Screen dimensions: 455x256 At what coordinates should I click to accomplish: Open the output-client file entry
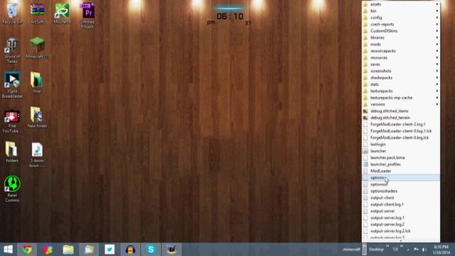(401, 198)
